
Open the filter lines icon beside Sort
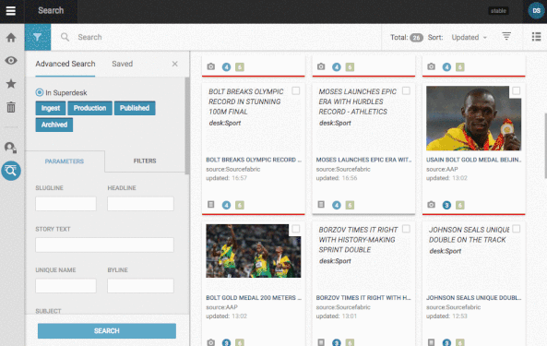coord(506,36)
